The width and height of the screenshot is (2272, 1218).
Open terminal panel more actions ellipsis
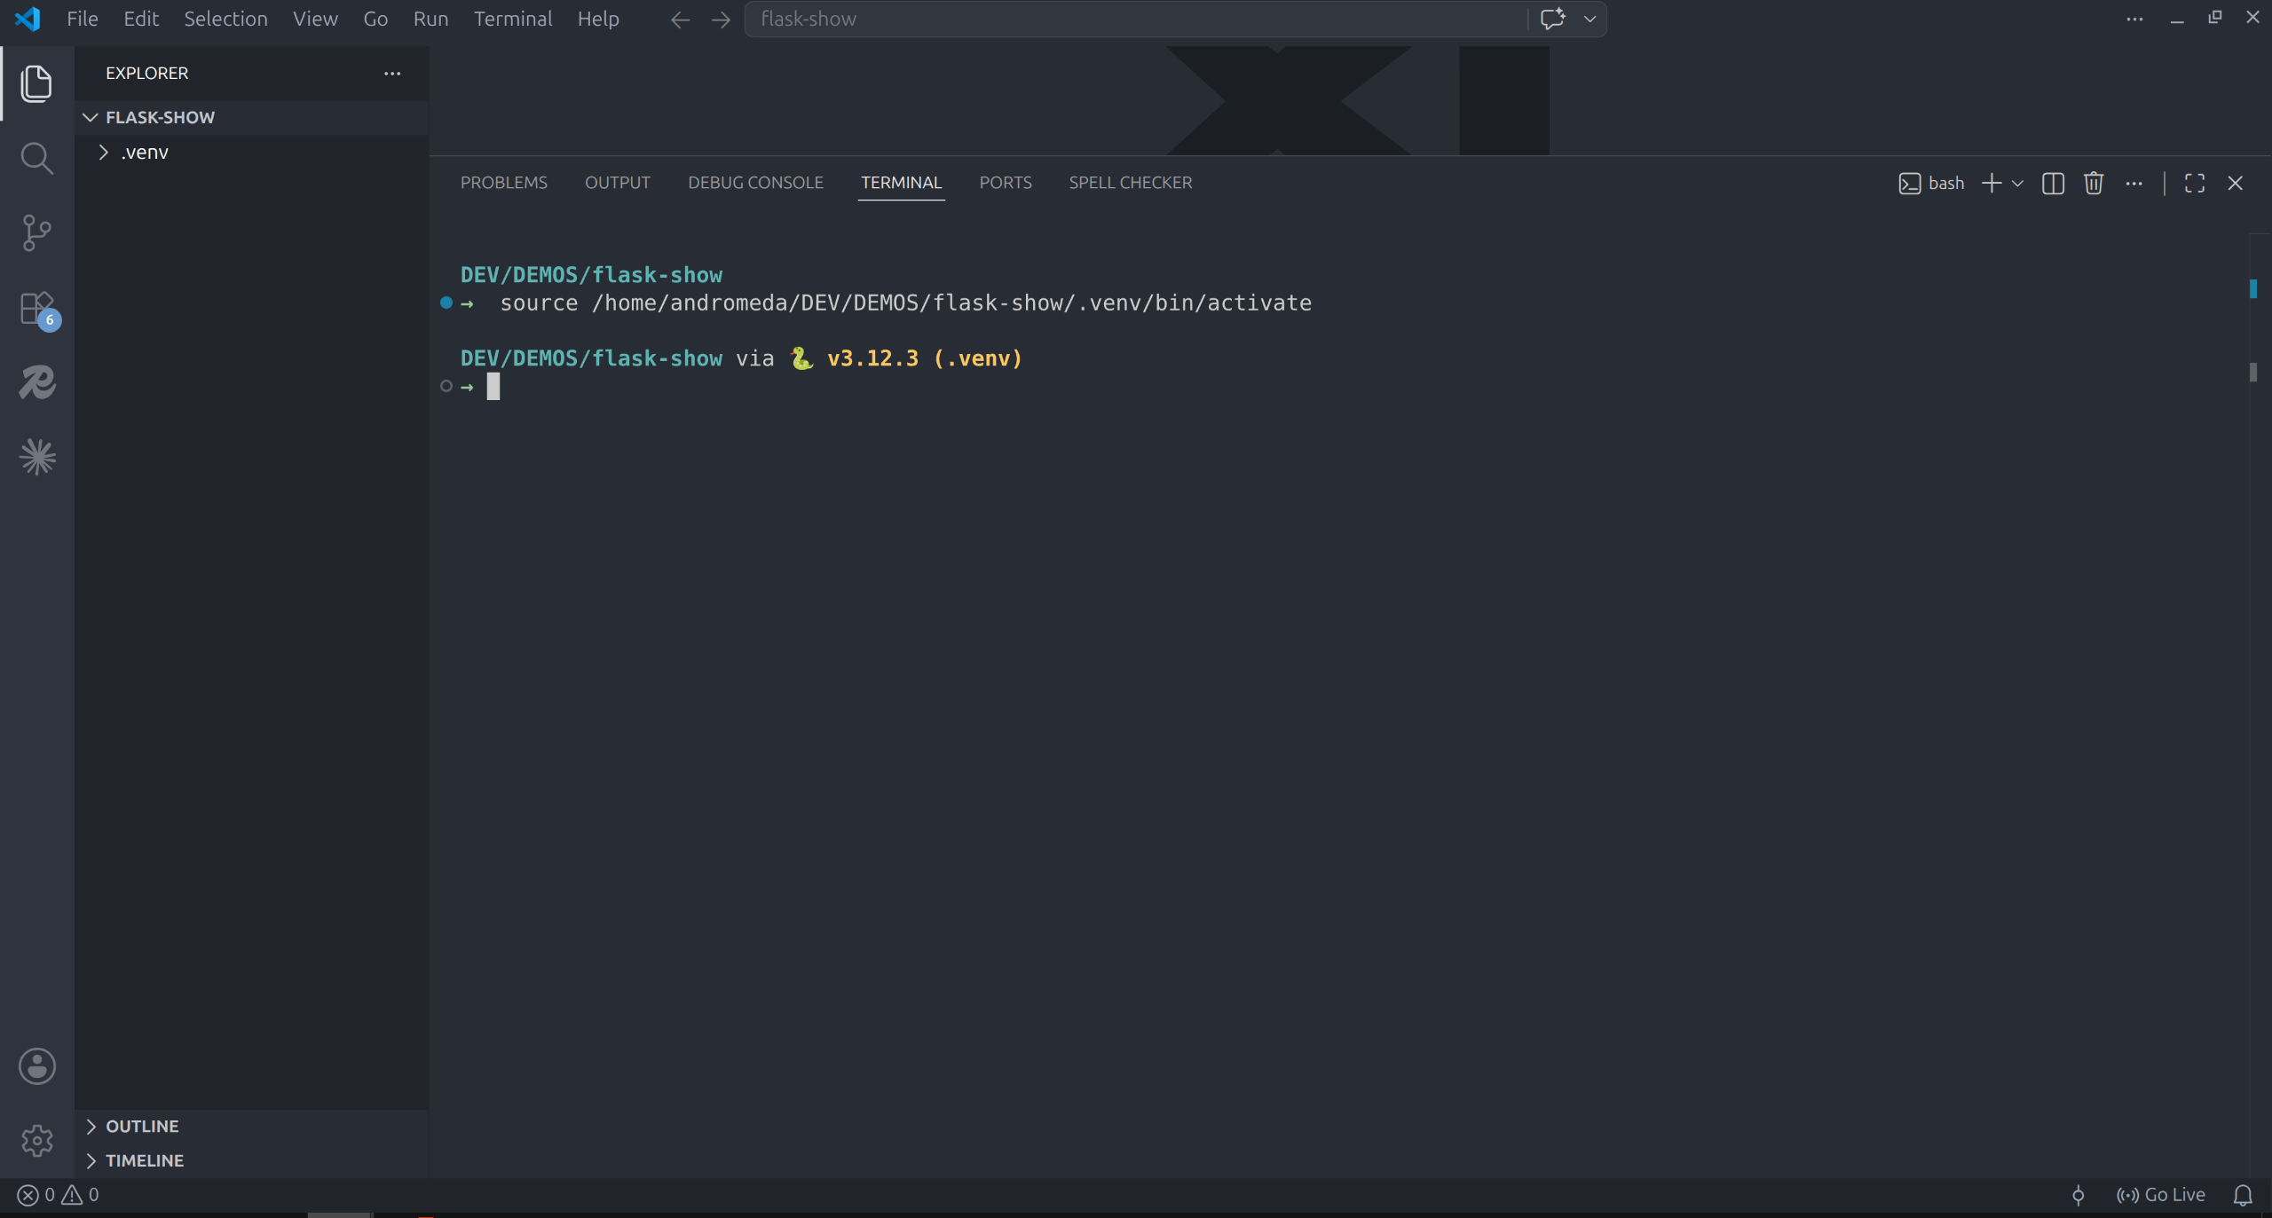(2134, 183)
